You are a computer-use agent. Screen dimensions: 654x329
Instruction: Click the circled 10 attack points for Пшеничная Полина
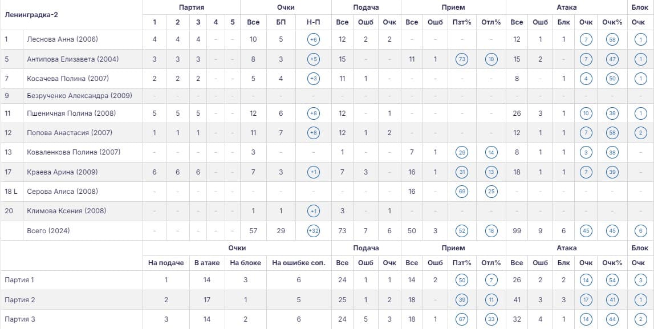[586, 113]
